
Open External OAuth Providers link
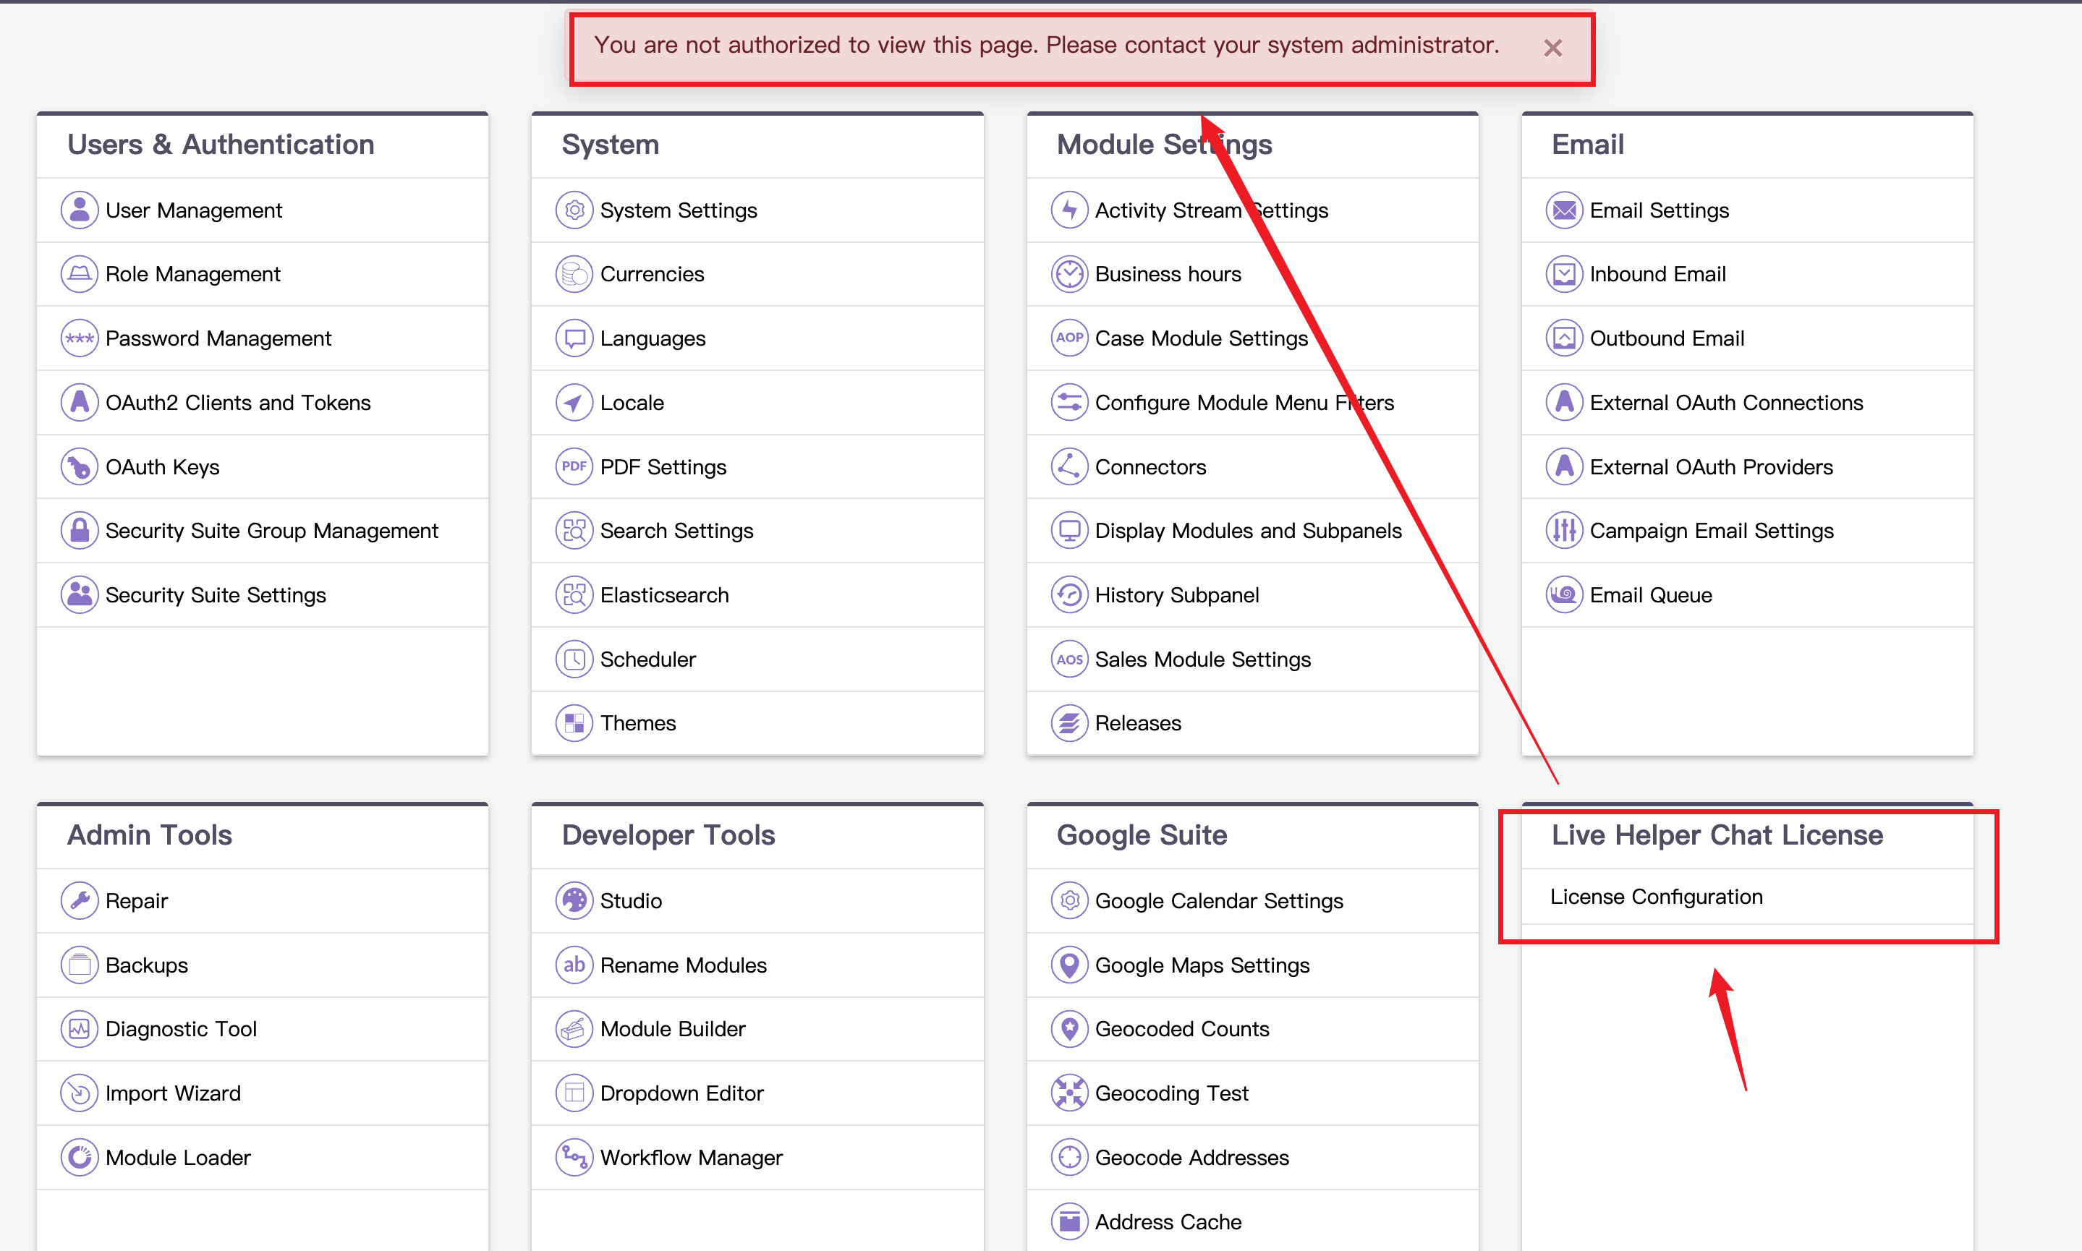[1711, 466]
